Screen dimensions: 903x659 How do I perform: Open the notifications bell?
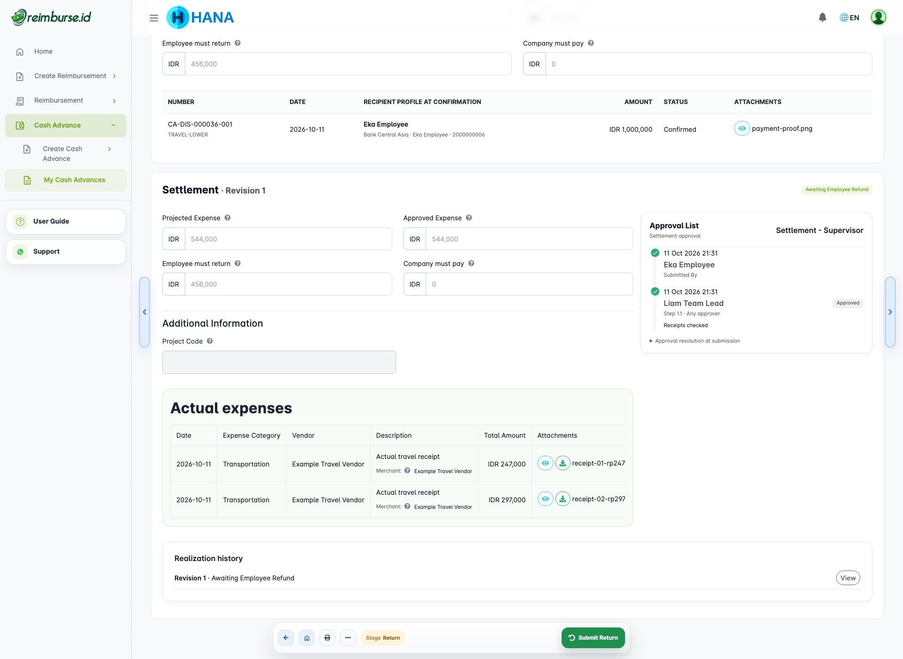[822, 17]
